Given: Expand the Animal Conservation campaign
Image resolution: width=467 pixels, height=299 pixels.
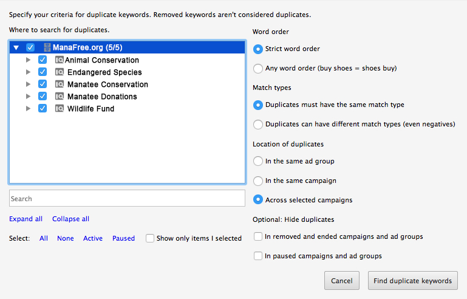Looking at the screenshot, I should pos(28,60).
